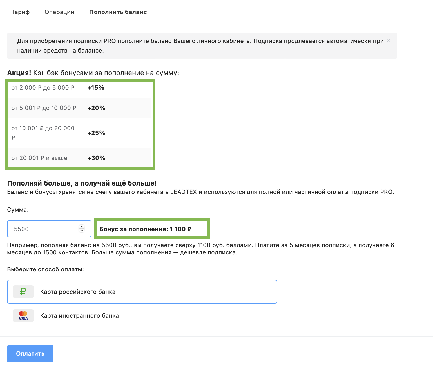Click the +15% cashback row
The width and height of the screenshot is (433, 370).
click(80, 88)
